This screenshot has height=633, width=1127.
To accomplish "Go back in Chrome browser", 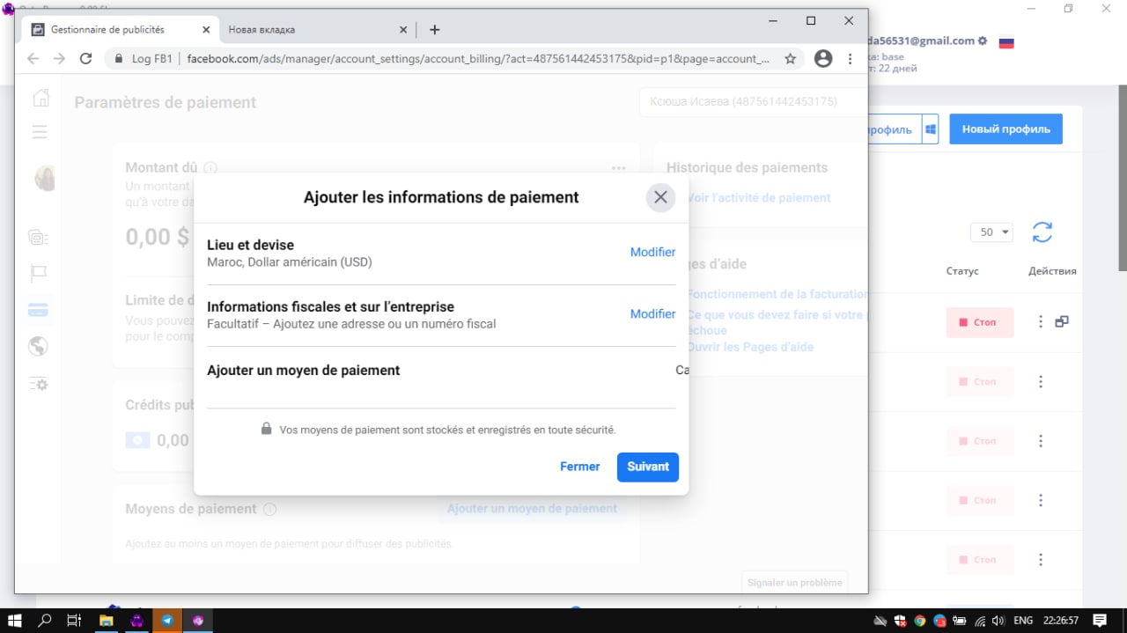I will 33,59.
